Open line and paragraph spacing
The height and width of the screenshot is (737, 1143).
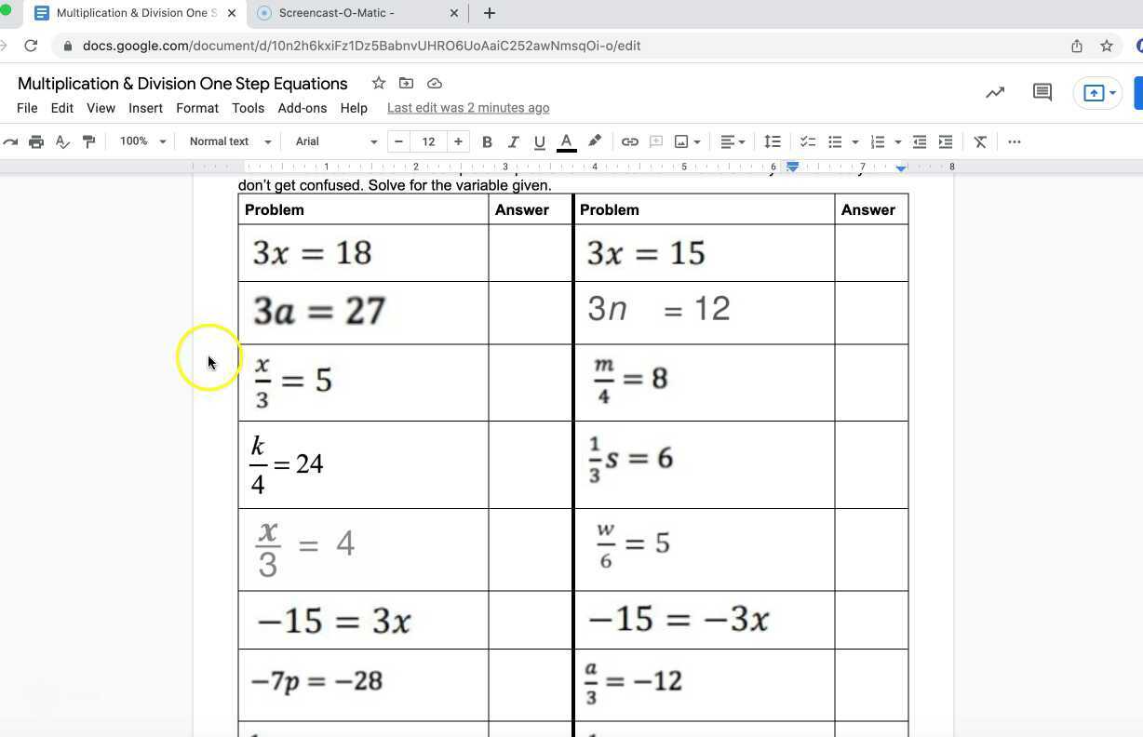773,141
